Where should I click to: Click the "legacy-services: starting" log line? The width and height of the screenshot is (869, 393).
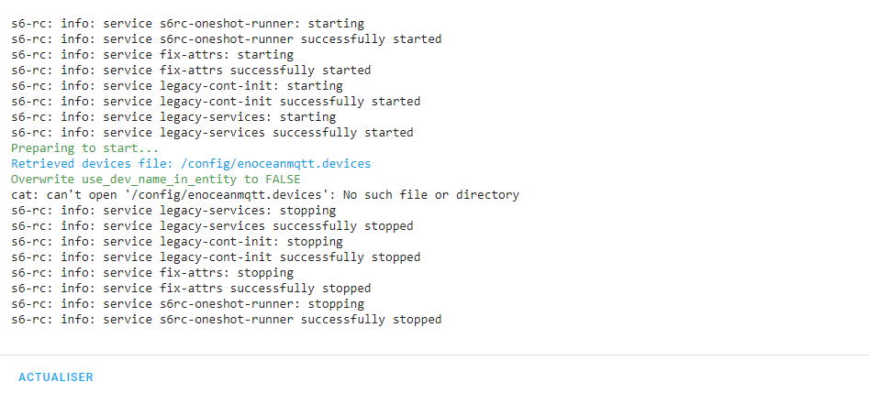173,116
